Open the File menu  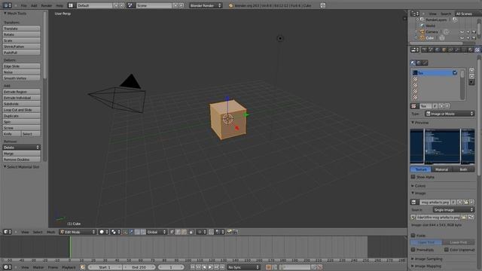click(x=23, y=5)
